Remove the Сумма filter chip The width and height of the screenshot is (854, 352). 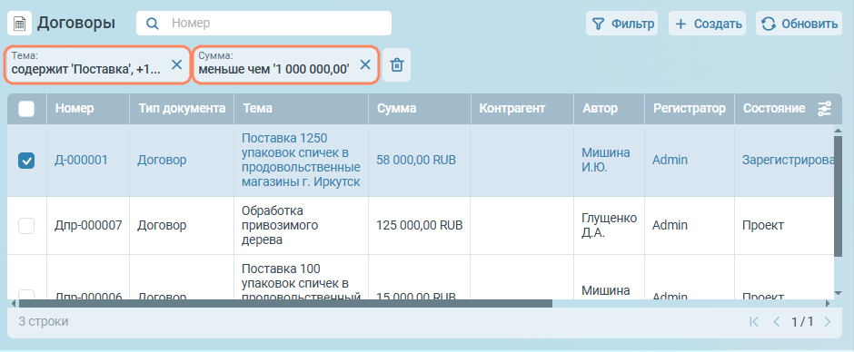(365, 64)
